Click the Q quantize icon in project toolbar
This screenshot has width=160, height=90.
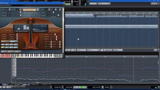[98, 3]
